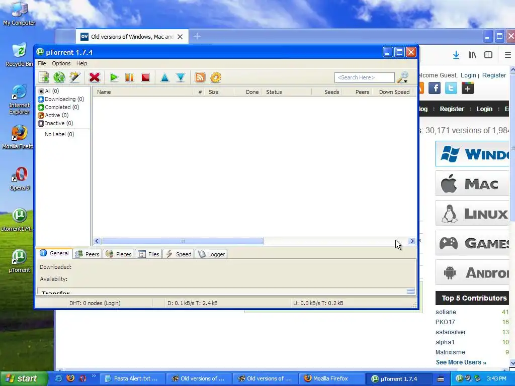Open the Recycle Bin desktop icon
This screenshot has height=386, width=515.
(19, 54)
